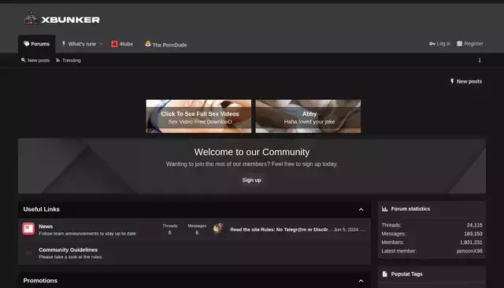This screenshot has width=504, height=288.
Task: Collapse the Promotions section
Action: click(361, 281)
